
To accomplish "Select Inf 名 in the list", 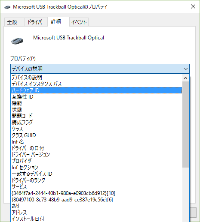I will point(96,142).
